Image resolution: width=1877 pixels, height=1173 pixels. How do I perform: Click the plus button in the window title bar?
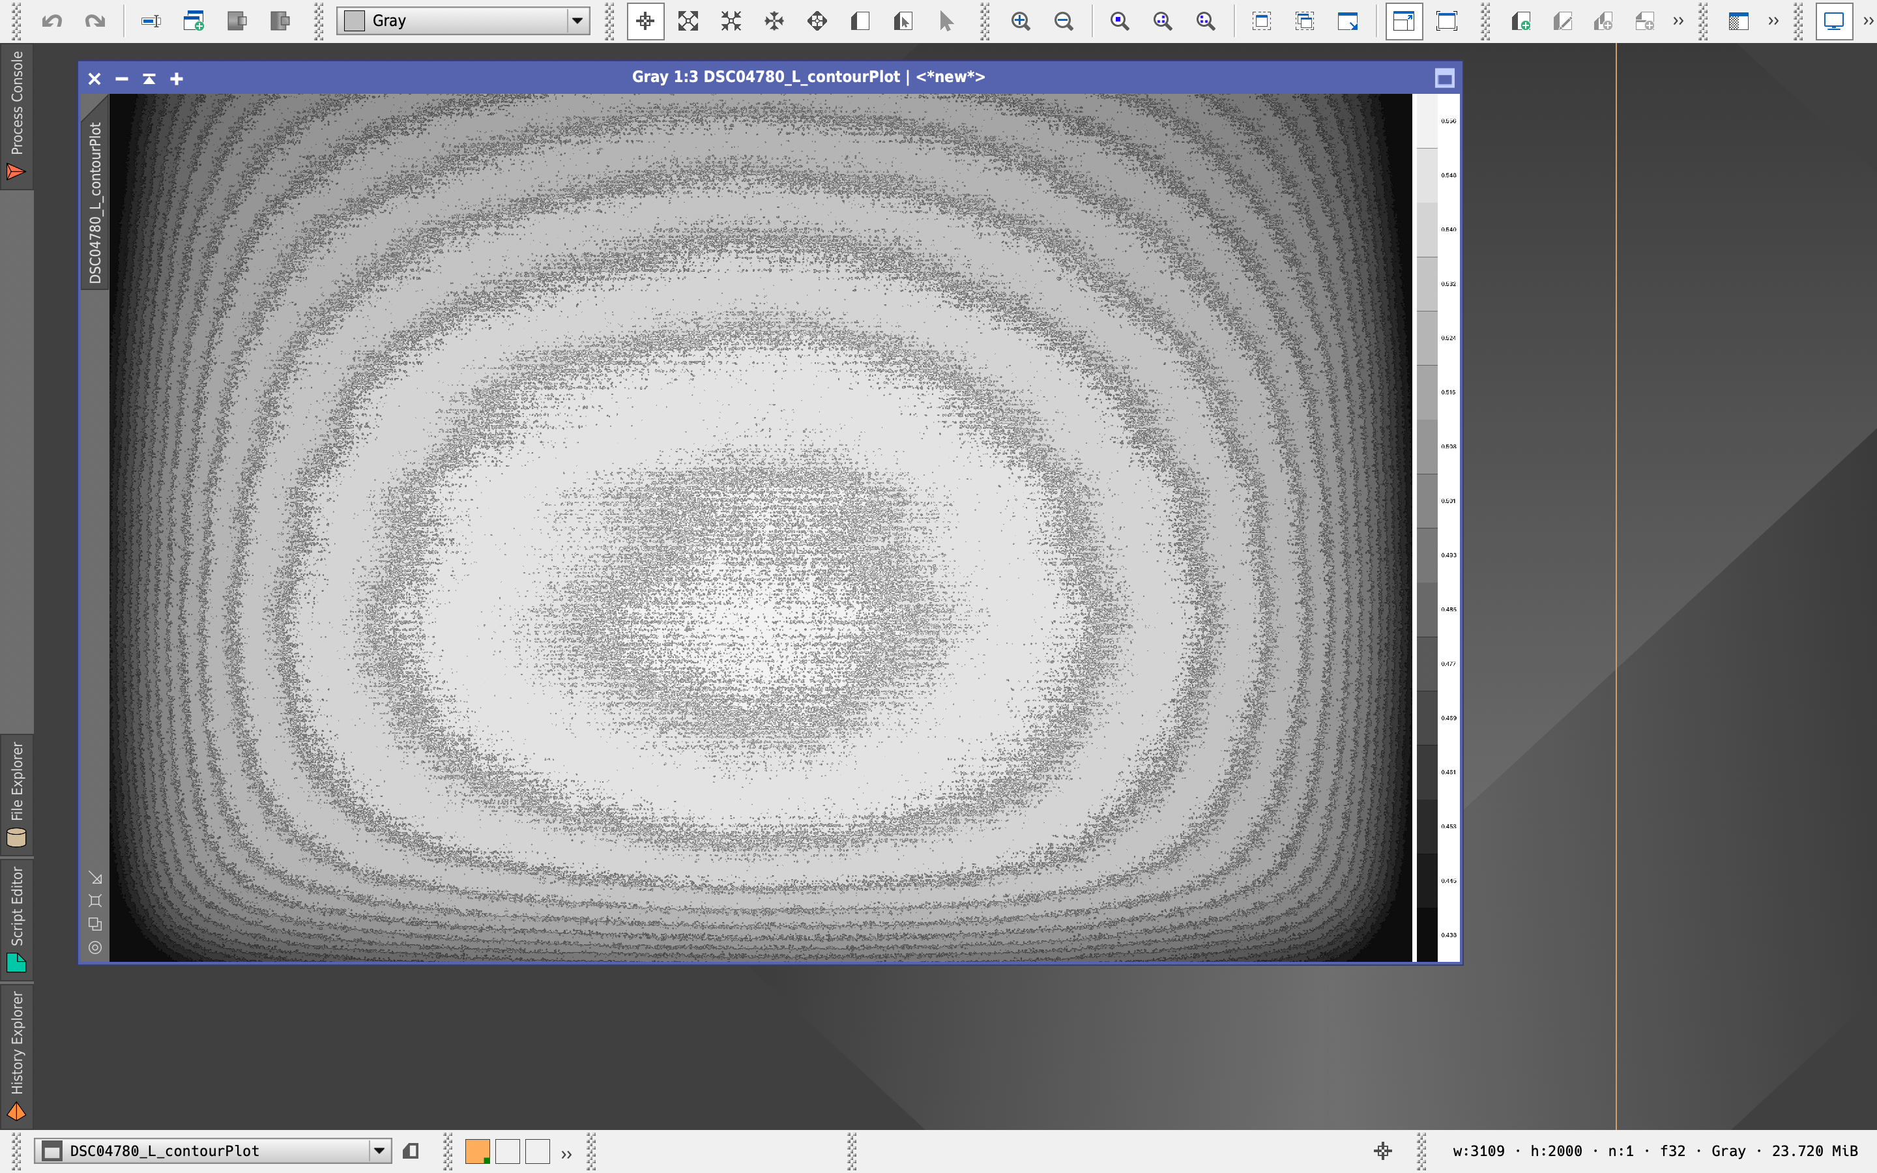pos(177,78)
